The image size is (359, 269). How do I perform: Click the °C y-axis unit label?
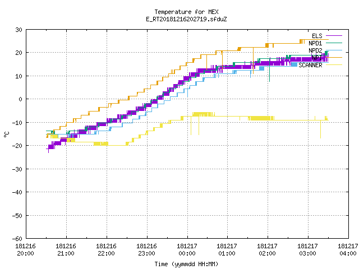point(7,134)
